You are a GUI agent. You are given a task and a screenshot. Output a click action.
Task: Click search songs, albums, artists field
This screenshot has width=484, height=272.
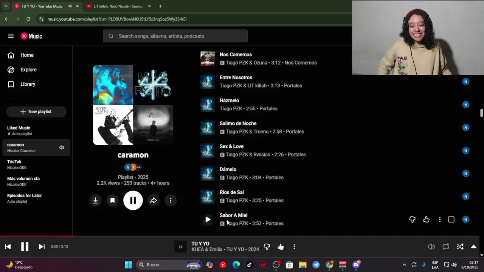(175, 36)
